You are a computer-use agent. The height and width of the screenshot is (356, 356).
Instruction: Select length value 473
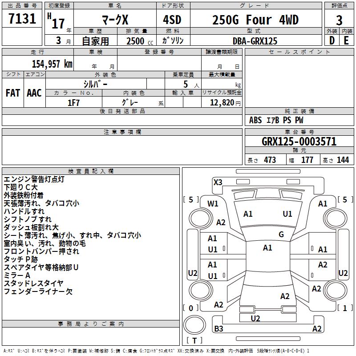[x=270, y=160]
